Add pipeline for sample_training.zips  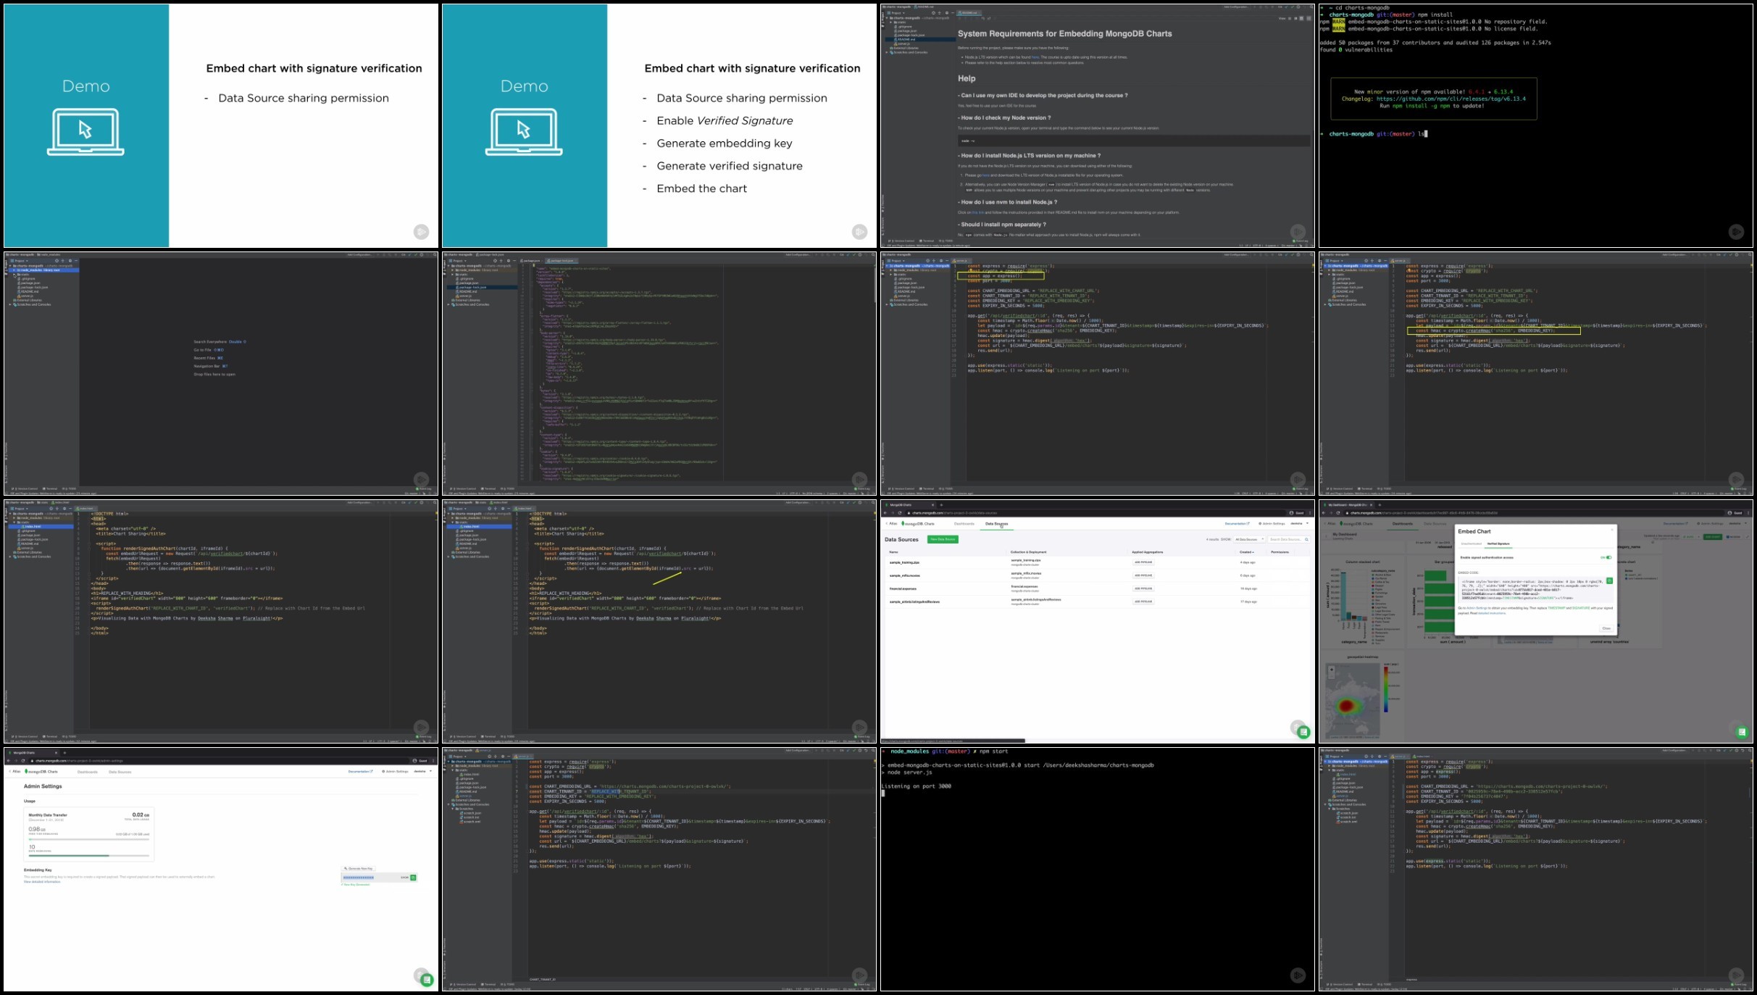coord(1143,562)
